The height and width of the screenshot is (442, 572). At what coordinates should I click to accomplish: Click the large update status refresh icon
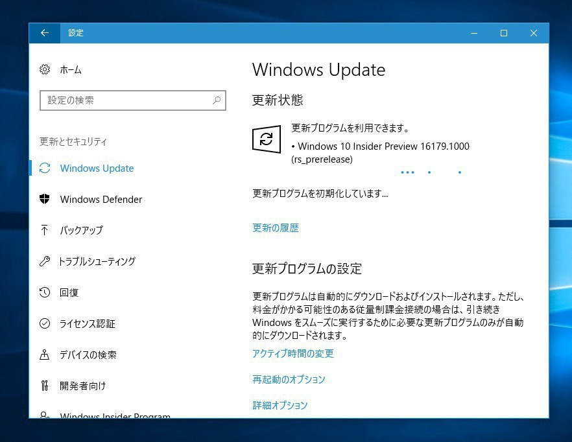pos(267,139)
